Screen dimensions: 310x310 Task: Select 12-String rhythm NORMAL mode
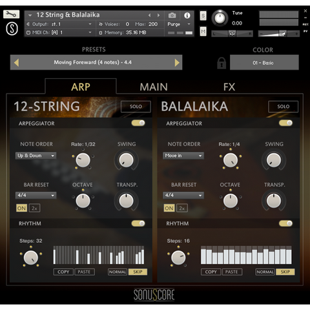[118, 272]
